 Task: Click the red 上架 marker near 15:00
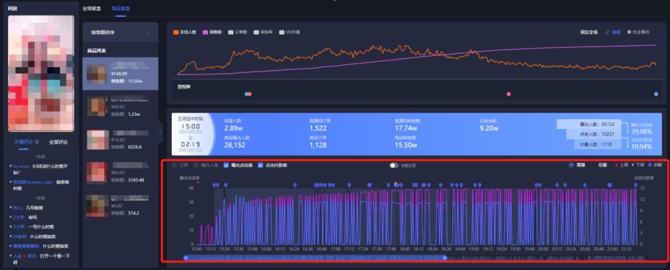pos(198,182)
